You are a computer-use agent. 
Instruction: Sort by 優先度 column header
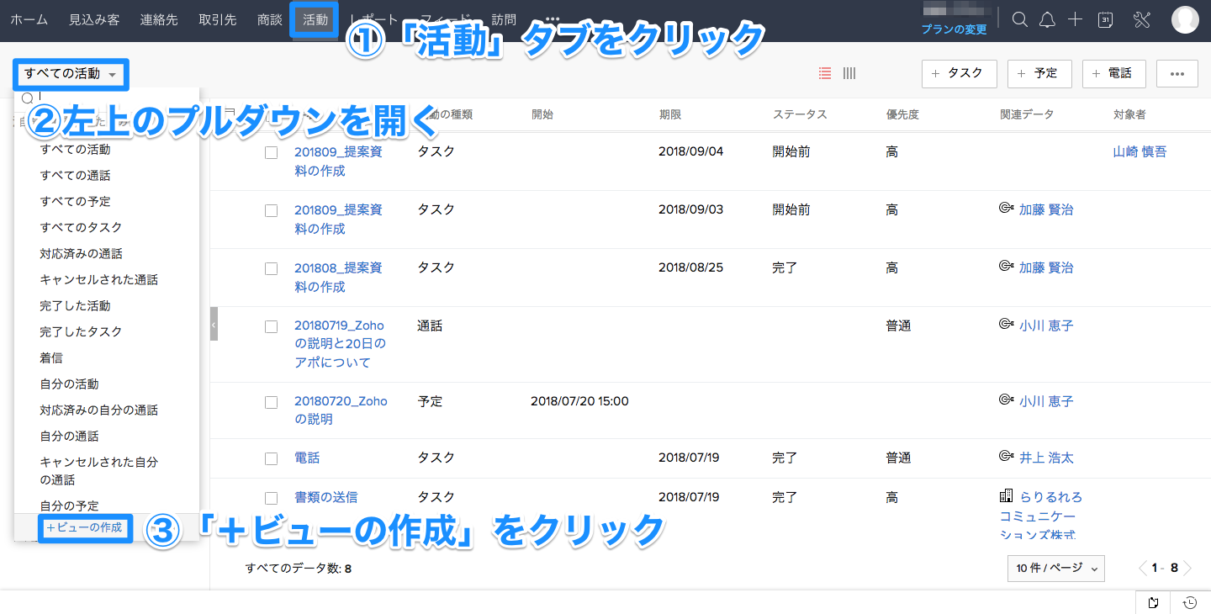(x=902, y=114)
